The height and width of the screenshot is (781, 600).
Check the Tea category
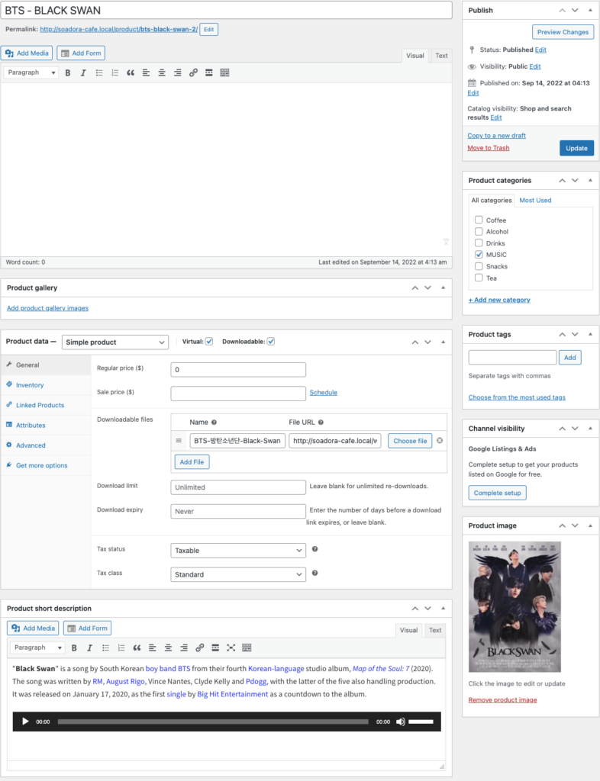(479, 278)
